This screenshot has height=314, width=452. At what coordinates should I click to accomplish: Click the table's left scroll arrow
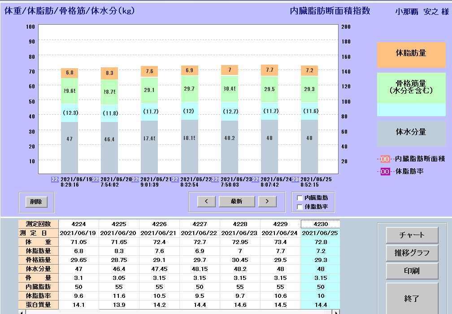[21, 311]
